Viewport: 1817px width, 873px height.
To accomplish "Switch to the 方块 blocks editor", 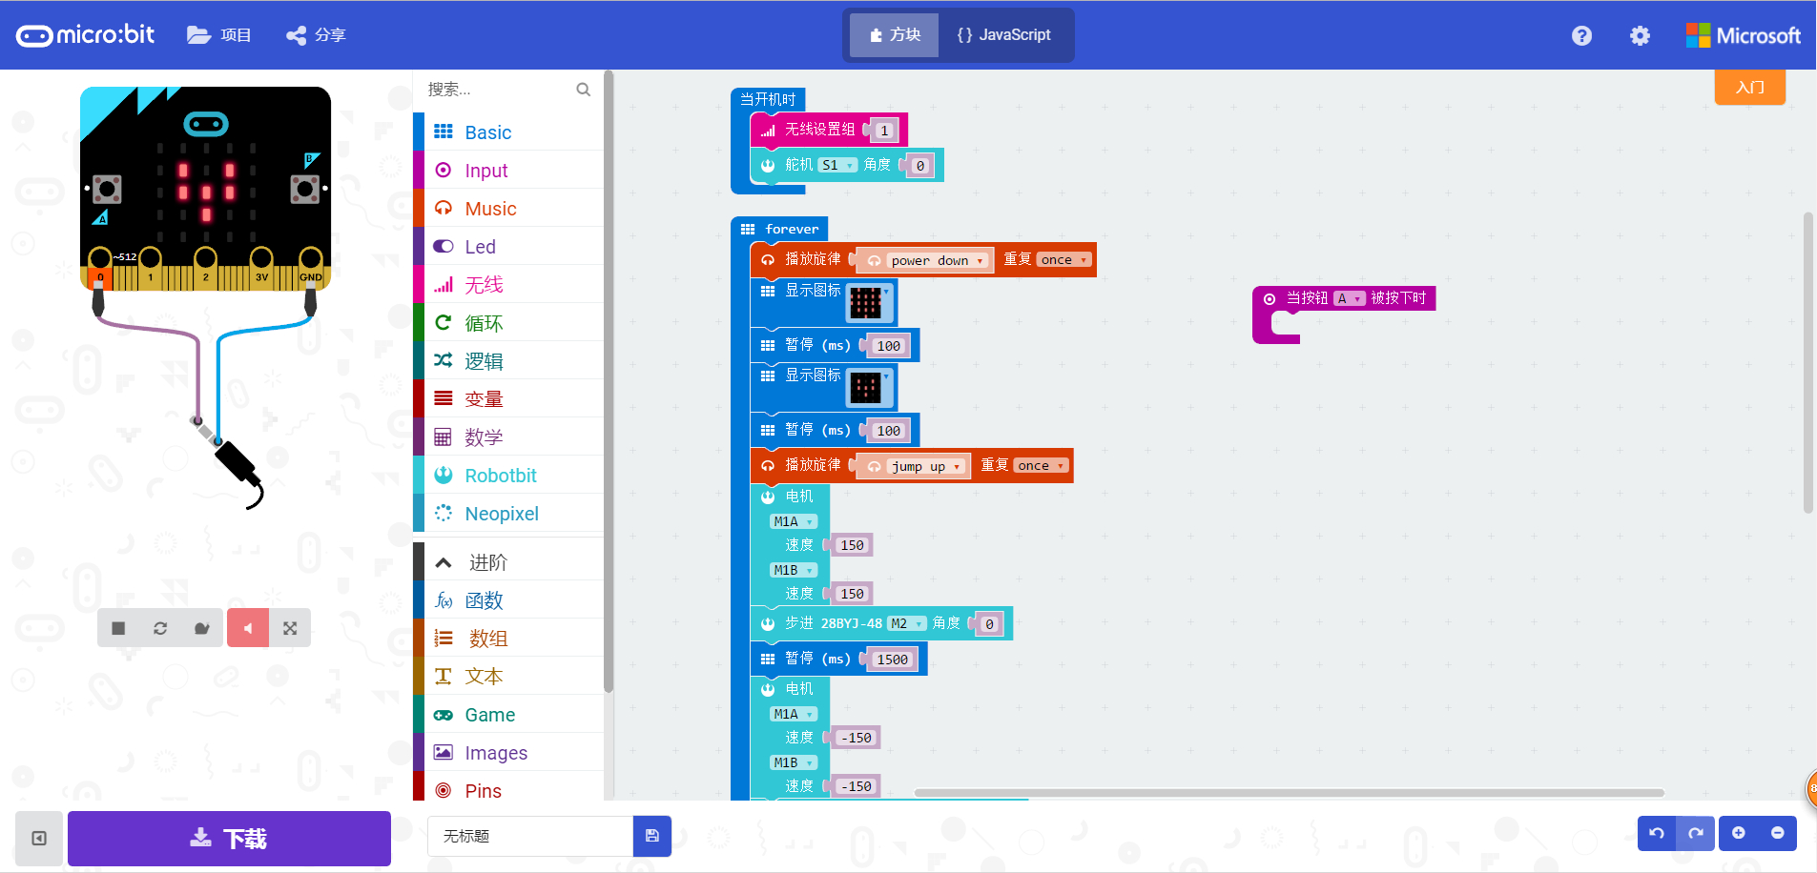I will [x=895, y=35].
